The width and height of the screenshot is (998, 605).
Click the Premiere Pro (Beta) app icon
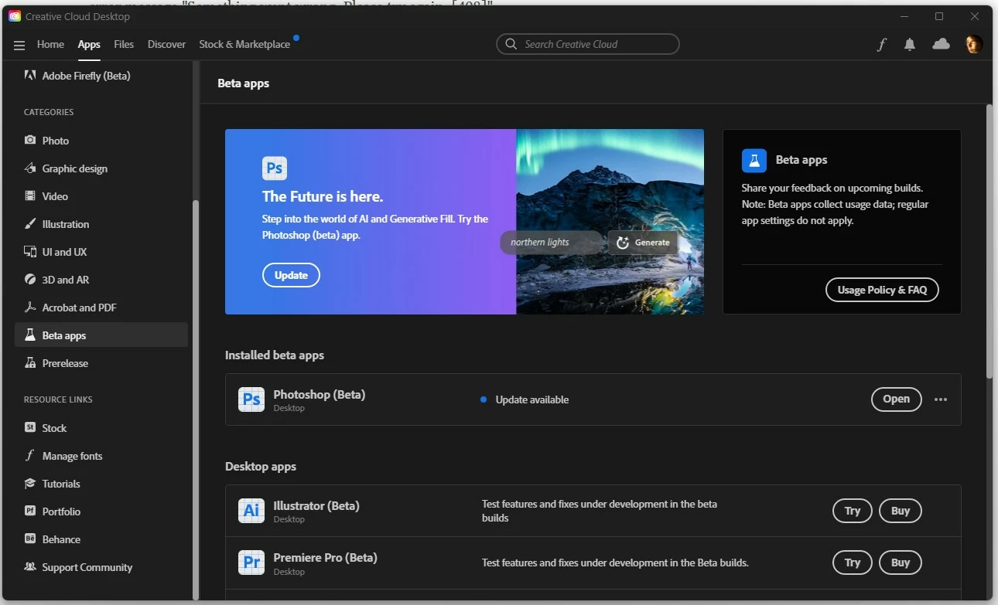(251, 563)
